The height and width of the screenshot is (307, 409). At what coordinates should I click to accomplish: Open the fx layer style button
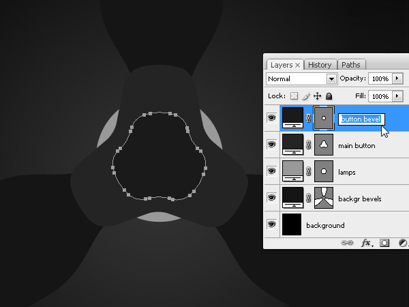[367, 243]
